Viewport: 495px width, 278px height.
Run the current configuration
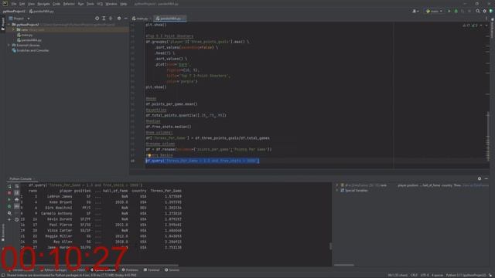click(449, 12)
